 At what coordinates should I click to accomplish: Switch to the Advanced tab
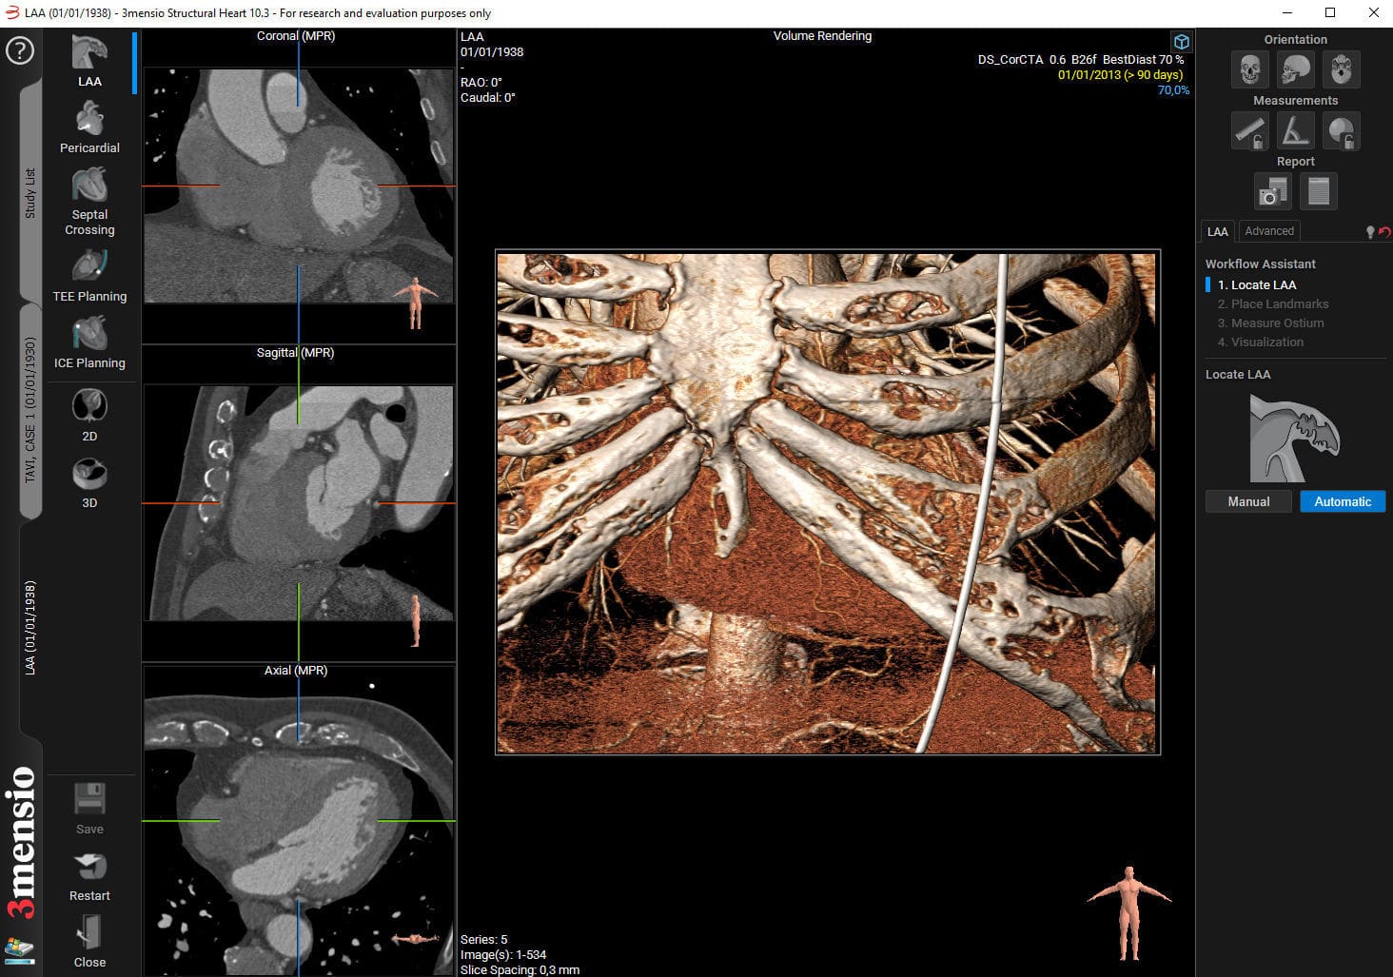tap(1269, 231)
